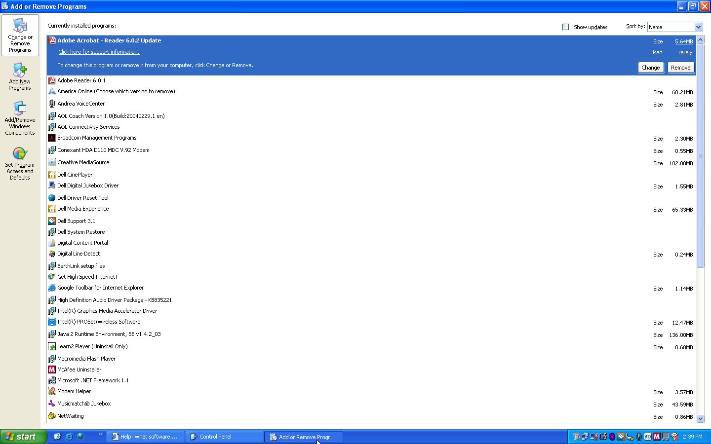
Task: Click the America Online triangle icon
Action: click(x=52, y=91)
